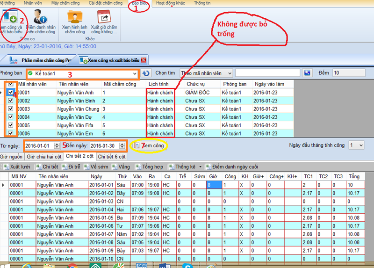374x268 pixels.
Task: Click the Xem công button
Action: click(x=149, y=146)
